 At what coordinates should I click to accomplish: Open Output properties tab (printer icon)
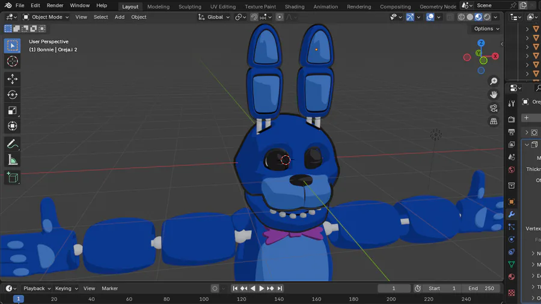click(512, 132)
